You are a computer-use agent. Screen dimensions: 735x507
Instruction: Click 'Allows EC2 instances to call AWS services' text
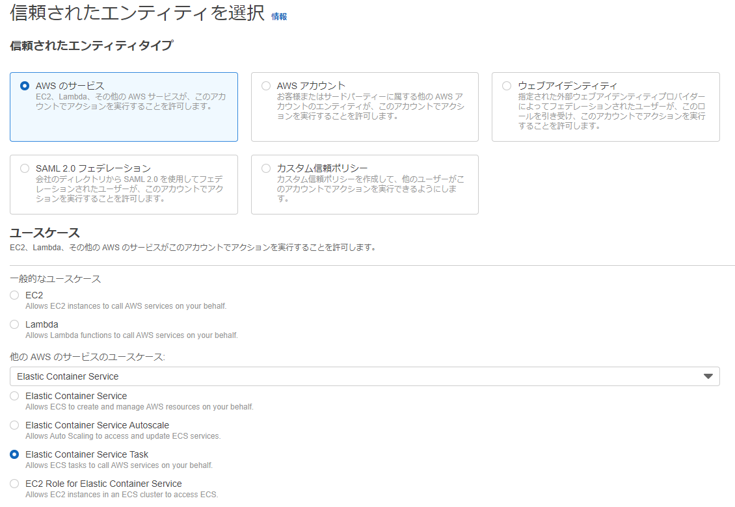click(126, 306)
